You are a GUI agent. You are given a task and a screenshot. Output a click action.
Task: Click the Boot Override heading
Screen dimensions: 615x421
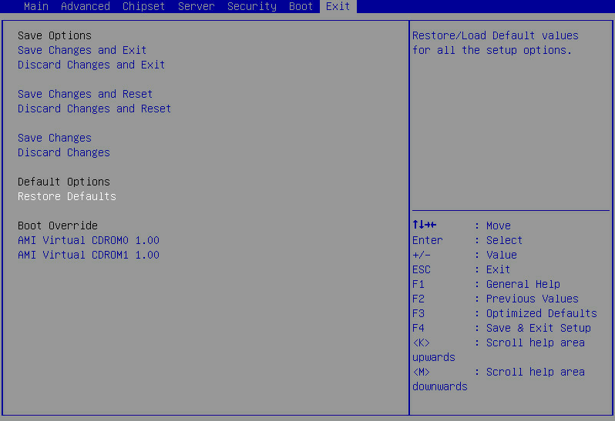pos(58,226)
